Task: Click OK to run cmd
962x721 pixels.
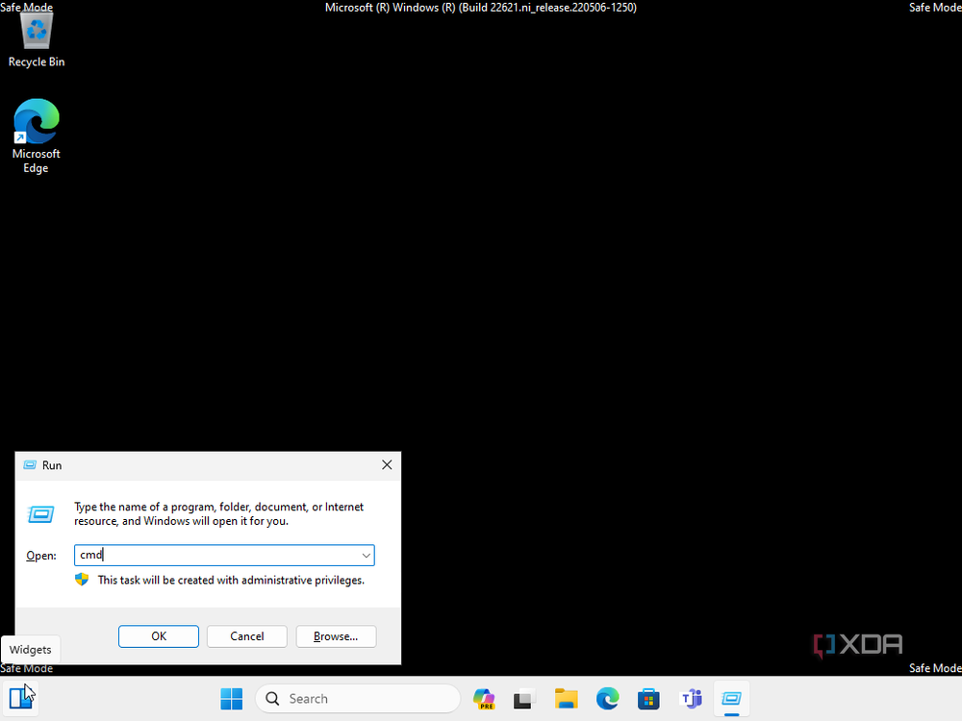Action: (158, 635)
